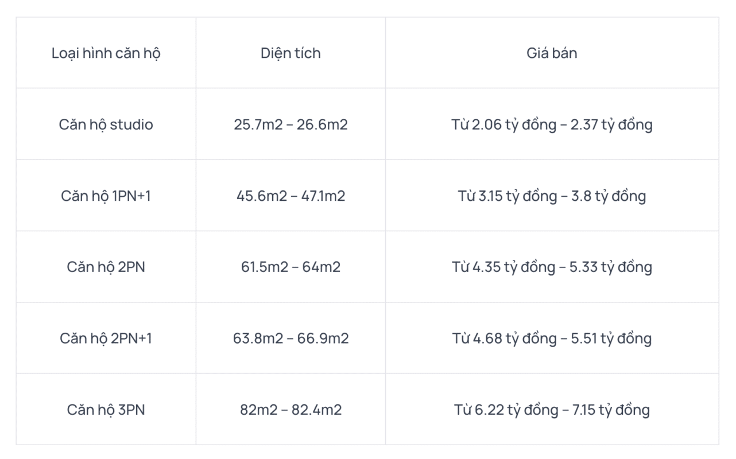This screenshot has width=736, height=459.
Task: Click the 'Loại hình căn hộ' column header
Action: pyautogui.click(x=106, y=53)
